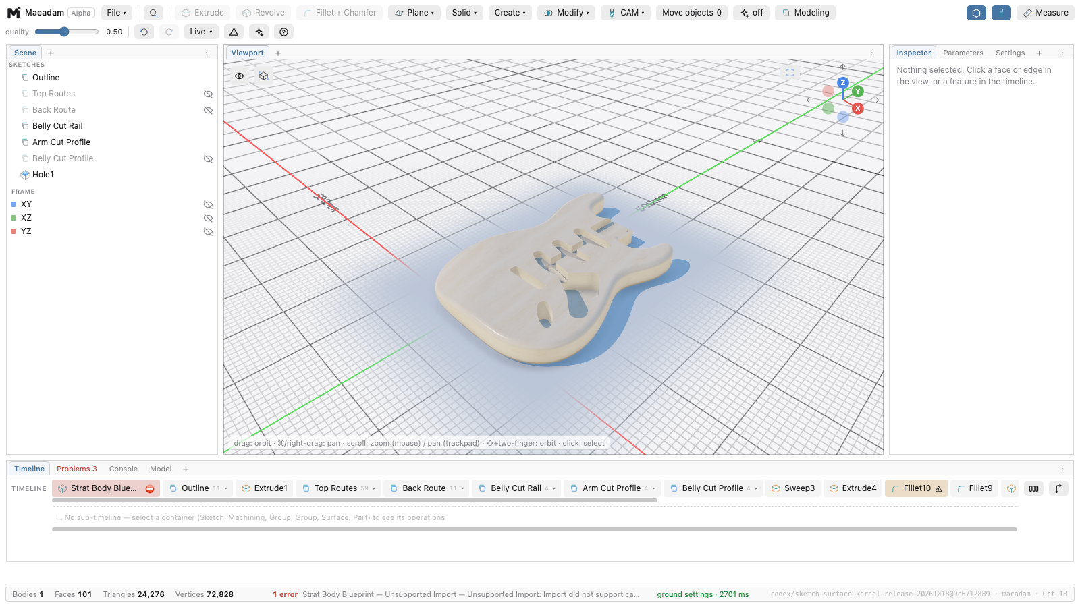Open the Create dropdown
This screenshot has height=607, width=1080.
tap(510, 13)
